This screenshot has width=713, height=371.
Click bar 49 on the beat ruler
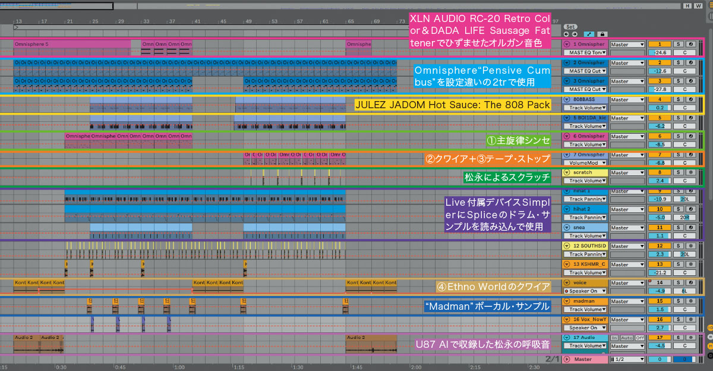click(248, 21)
